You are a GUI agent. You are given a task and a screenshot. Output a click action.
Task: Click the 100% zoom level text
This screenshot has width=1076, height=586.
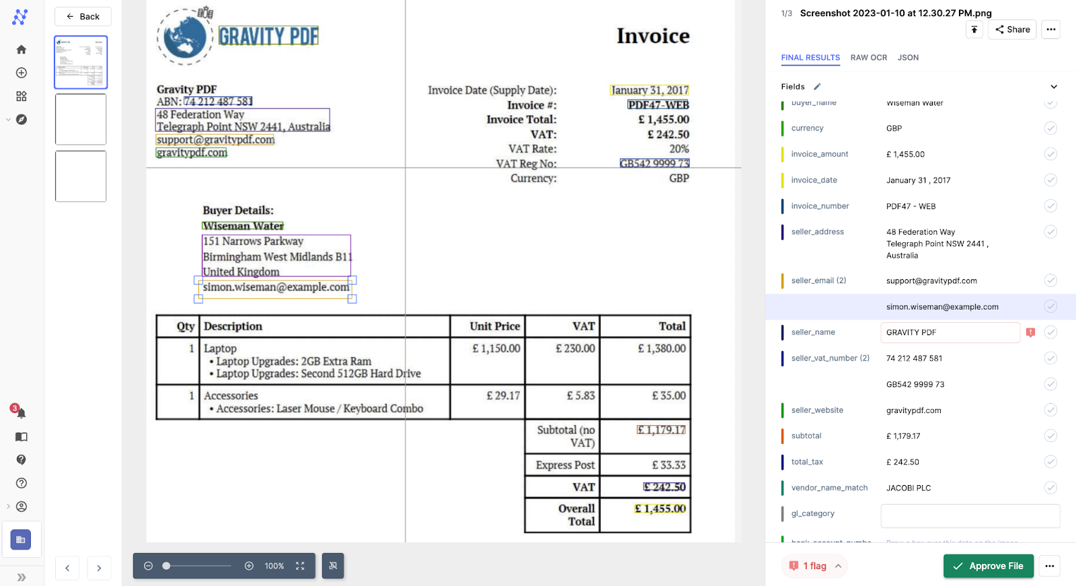coord(274,566)
